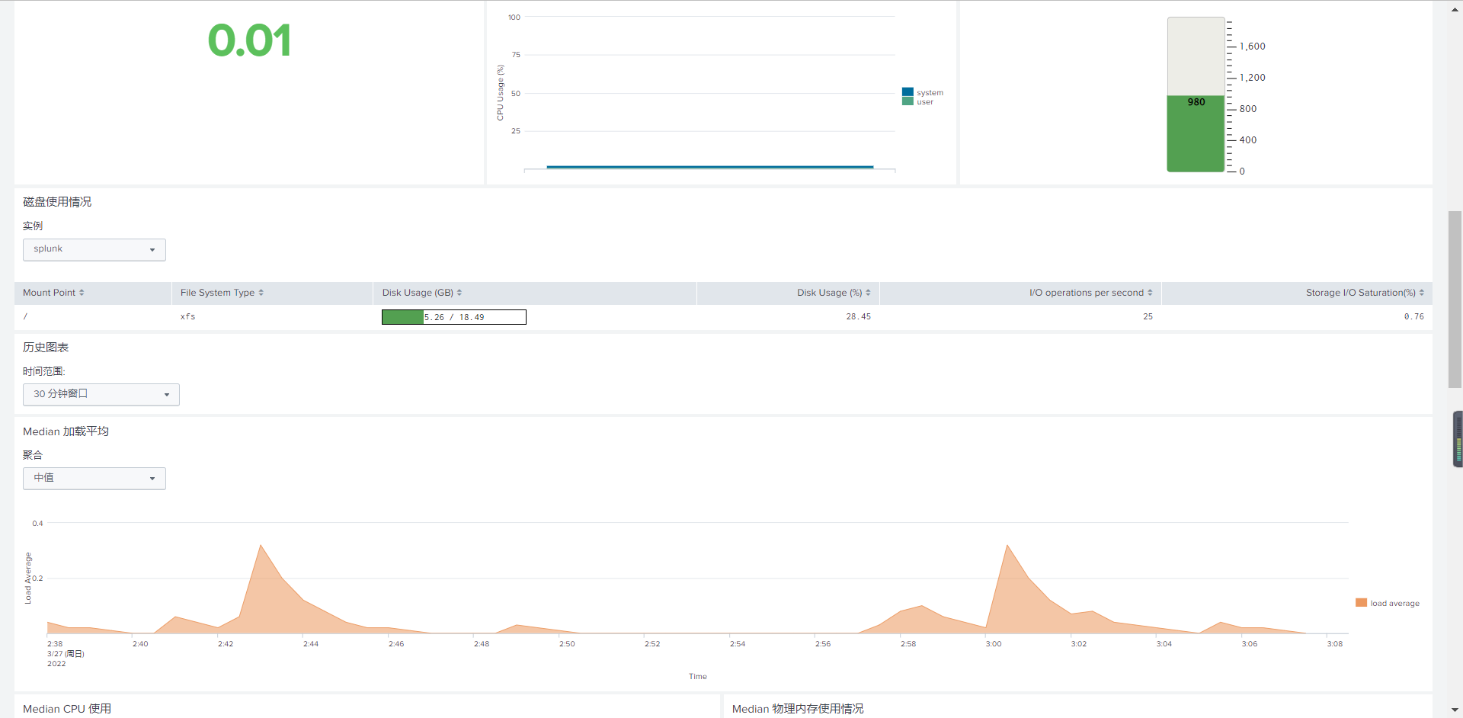Click the 2:38 time axis label
The height and width of the screenshot is (718, 1463).
[55, 644]
